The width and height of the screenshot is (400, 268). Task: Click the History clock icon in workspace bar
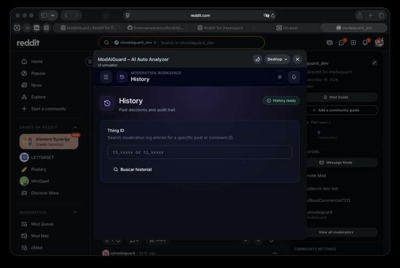point(122,77)
